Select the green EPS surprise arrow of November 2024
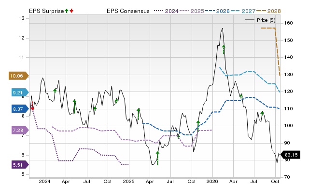The width and height of the screenshot is (309, 184). tap(116, 101)
